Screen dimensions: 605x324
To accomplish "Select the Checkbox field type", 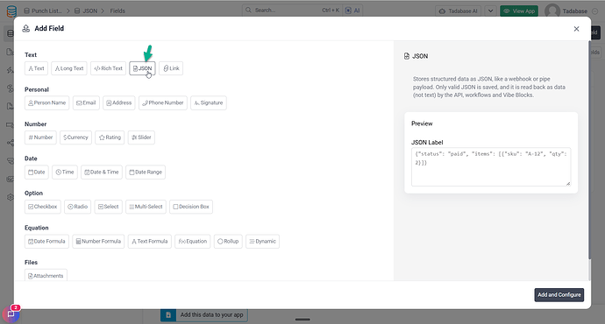I will tap(42, 207).
